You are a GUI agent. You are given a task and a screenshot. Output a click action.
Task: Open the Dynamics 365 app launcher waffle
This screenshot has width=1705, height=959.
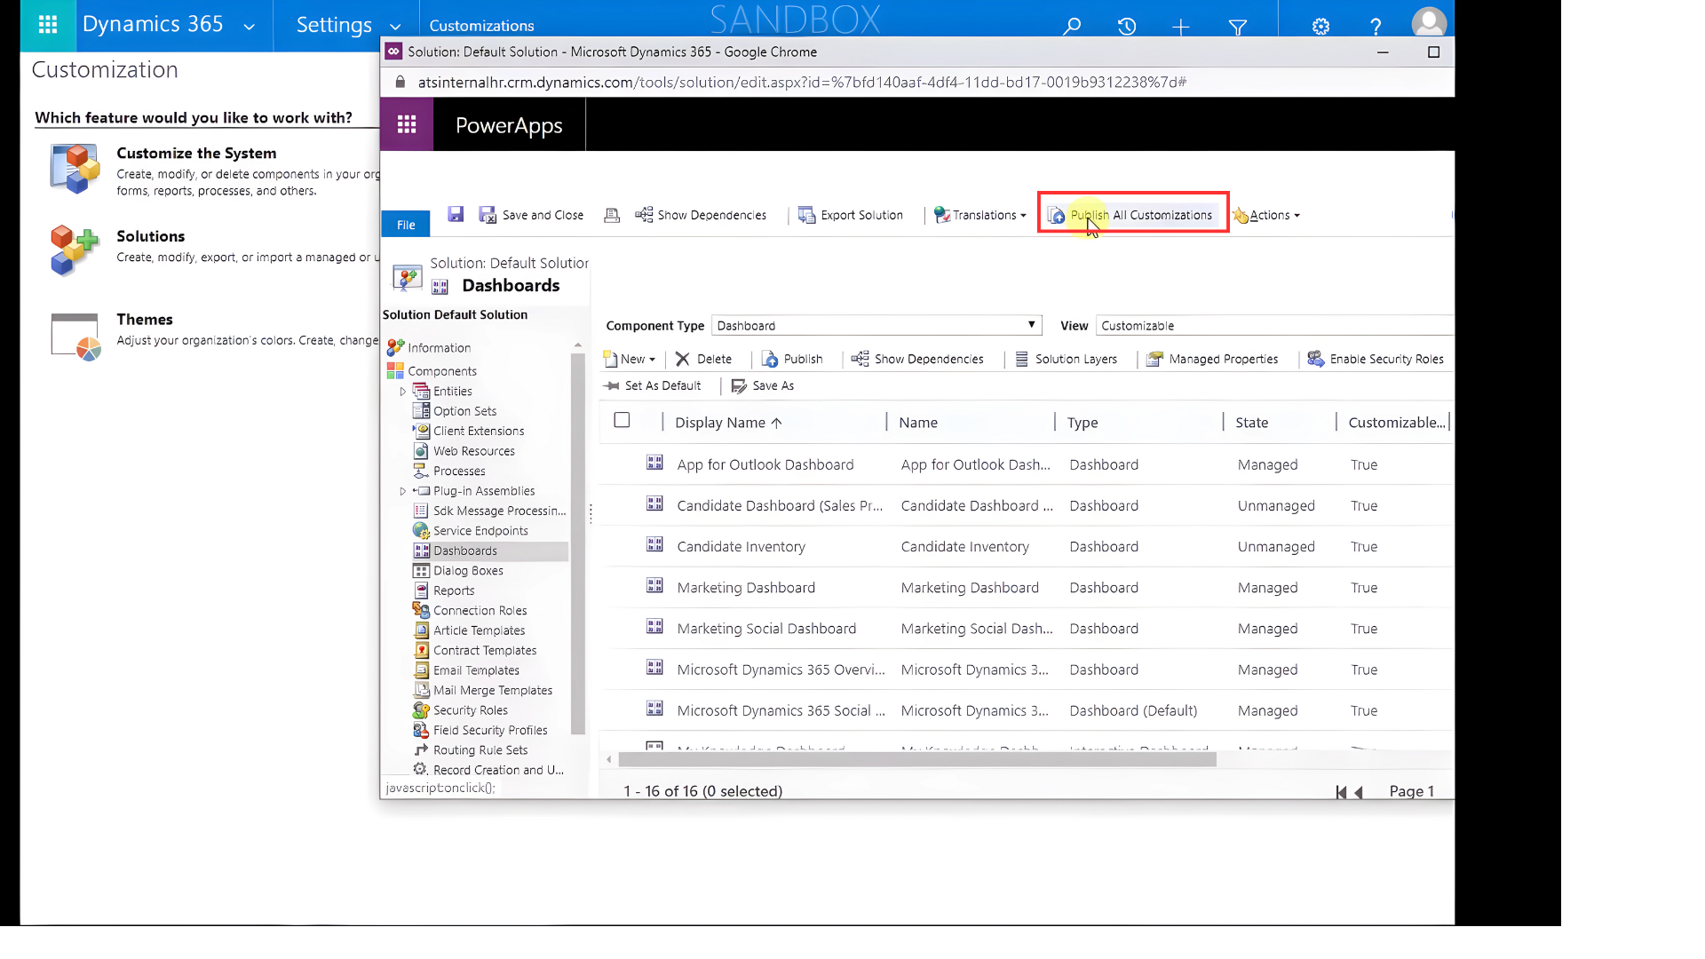point(48,25)
